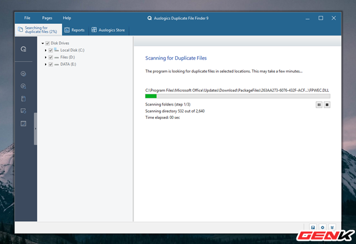Click the bottom sidebar chart window icon
356x244 pixels.
pos(23,123)
